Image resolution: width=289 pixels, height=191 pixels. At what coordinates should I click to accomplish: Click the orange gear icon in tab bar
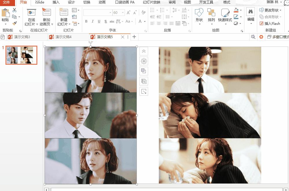coord(261,37)
